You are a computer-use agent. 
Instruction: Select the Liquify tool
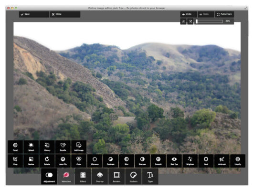[238, 161]
